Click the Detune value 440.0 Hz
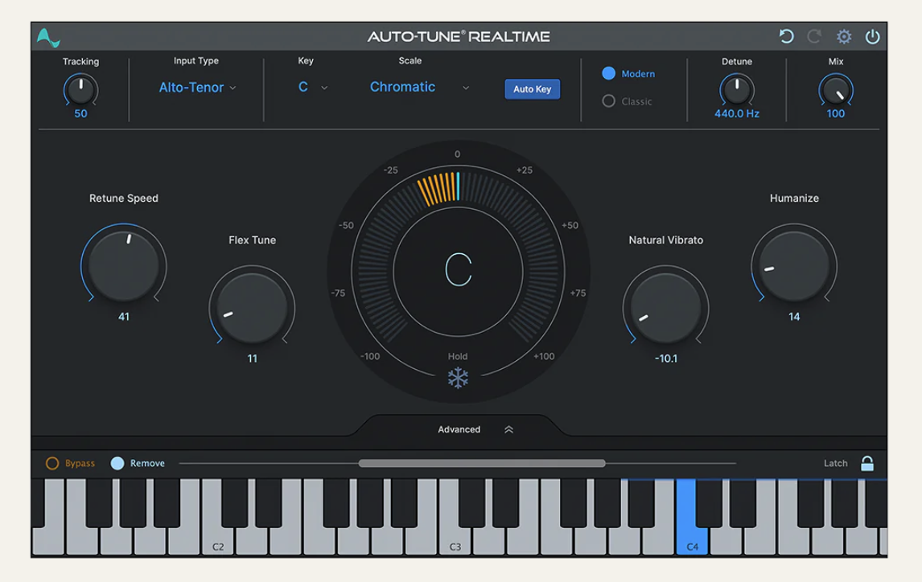Image resolution: width=922 pixels, height=582 pixels. [x=737, y=114]
